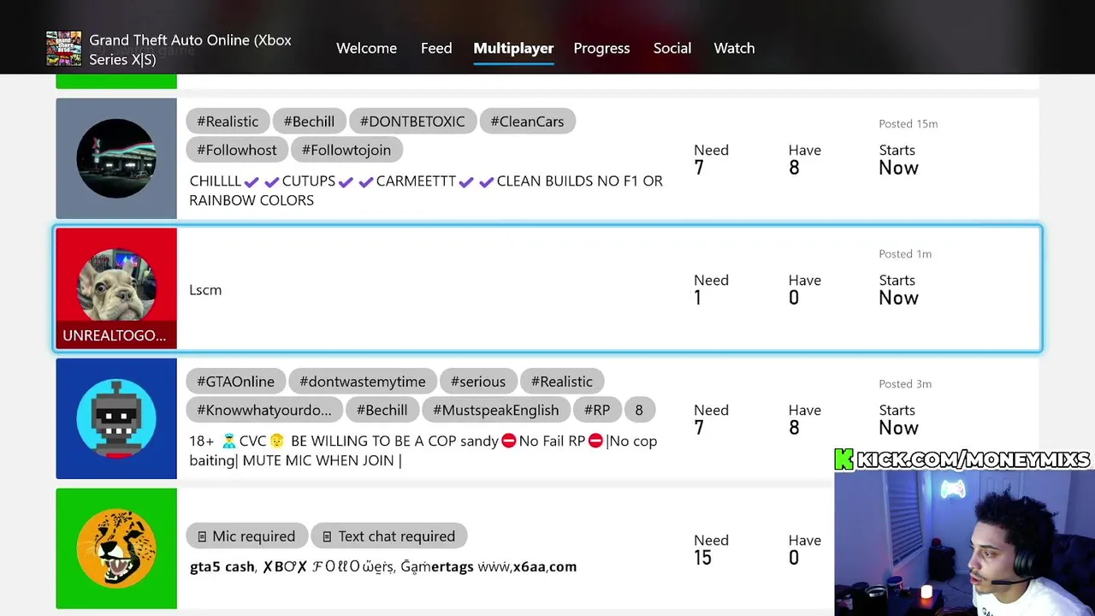The image size is (1095, 616).
Task: Open the Social tab
Action: click(x=672, y=48)
